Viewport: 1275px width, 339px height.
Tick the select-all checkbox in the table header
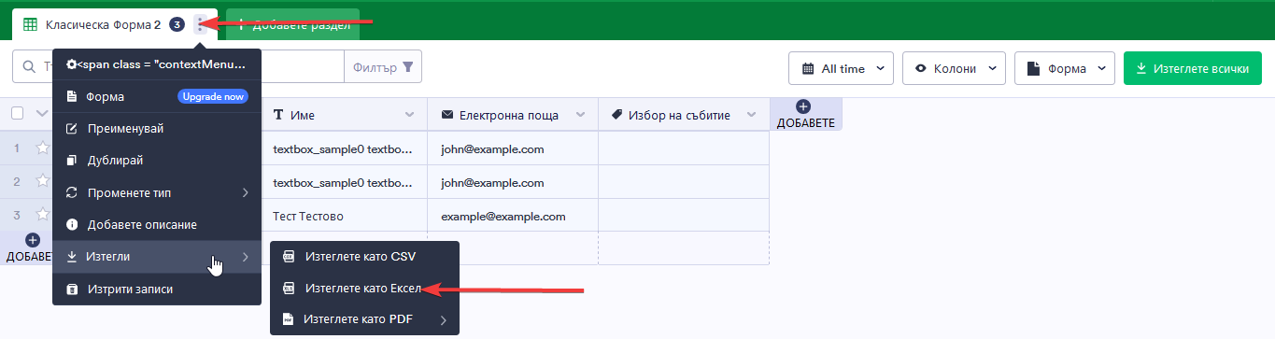(17, 114)
